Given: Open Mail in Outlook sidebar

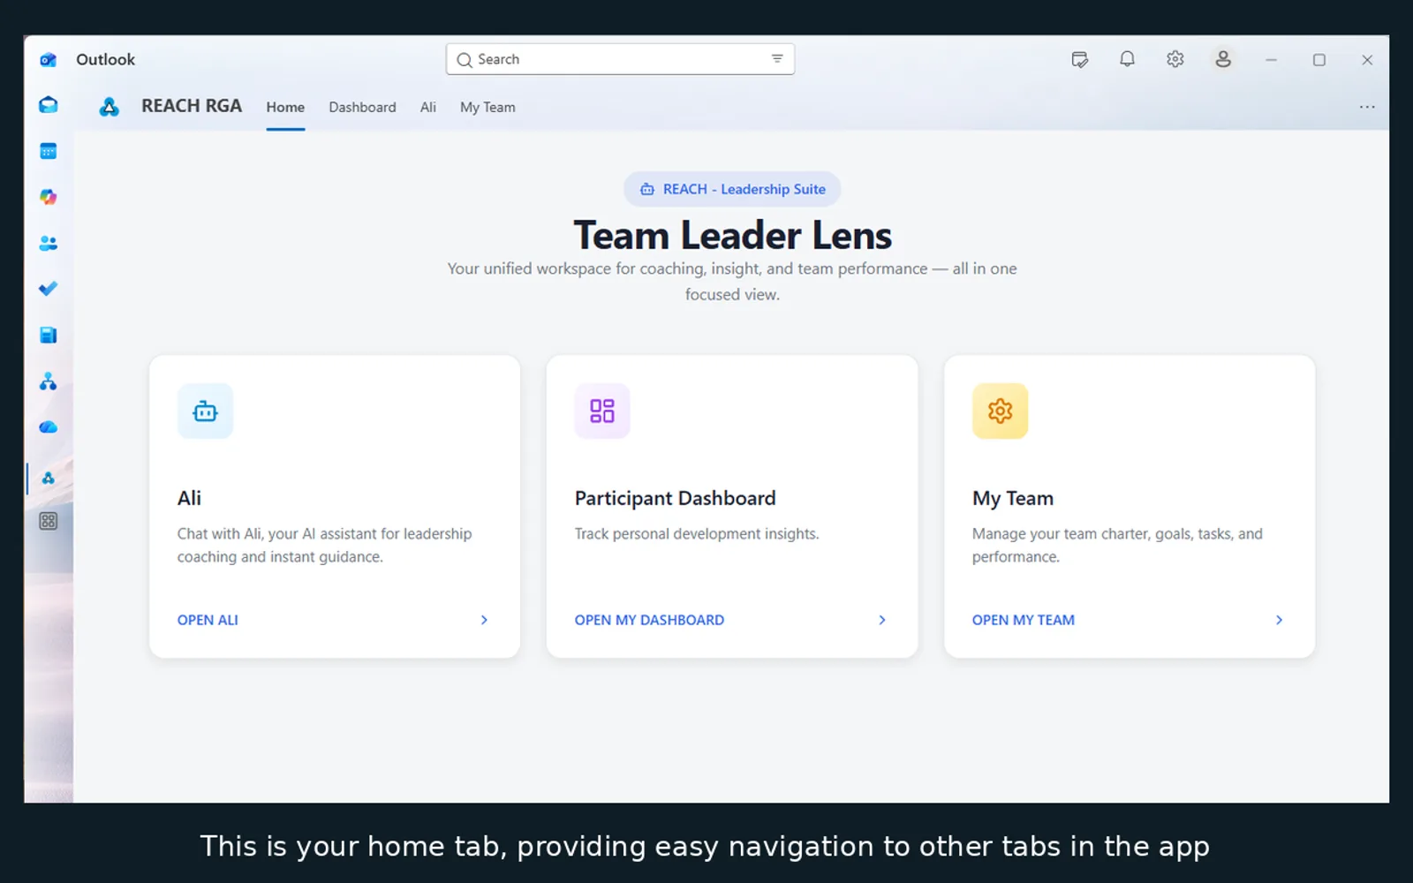Looking at the screenshot, I should (49, 105).
